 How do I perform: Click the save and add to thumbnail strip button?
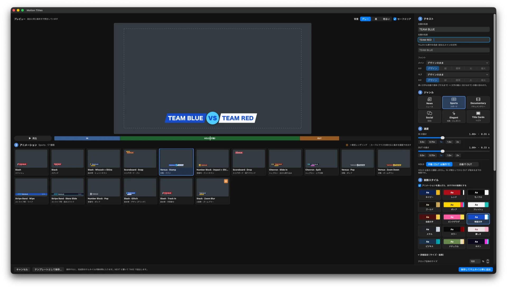coord(475,270)
